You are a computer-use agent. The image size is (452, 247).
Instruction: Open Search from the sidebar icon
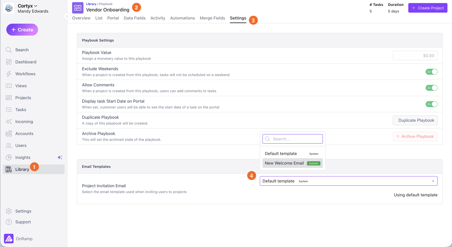click(x=9, y=50)
